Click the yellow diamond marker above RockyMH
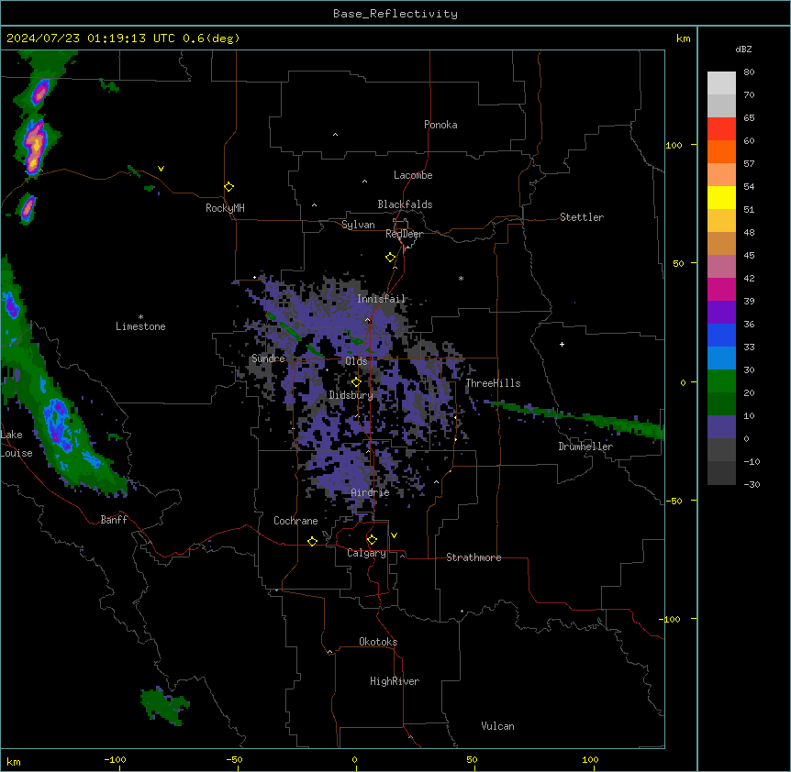The image size is (791, 772). coord(228,187)
